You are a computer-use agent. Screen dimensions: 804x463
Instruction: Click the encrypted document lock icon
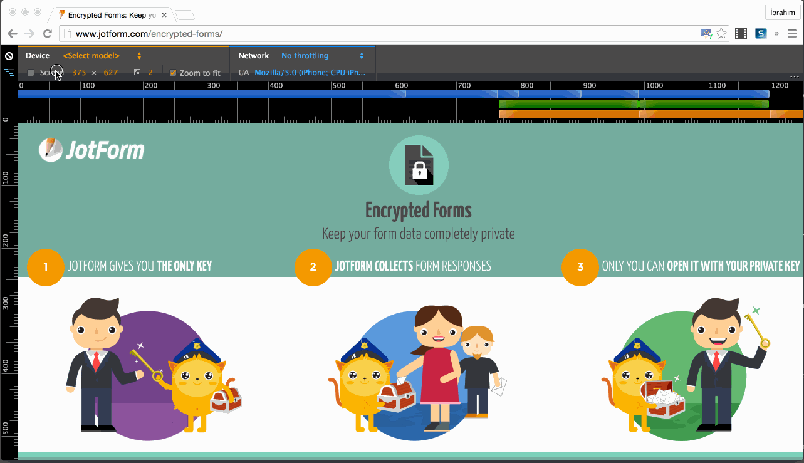[x=419, y=165]
